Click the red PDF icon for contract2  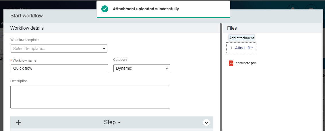[x=231, y=63]
